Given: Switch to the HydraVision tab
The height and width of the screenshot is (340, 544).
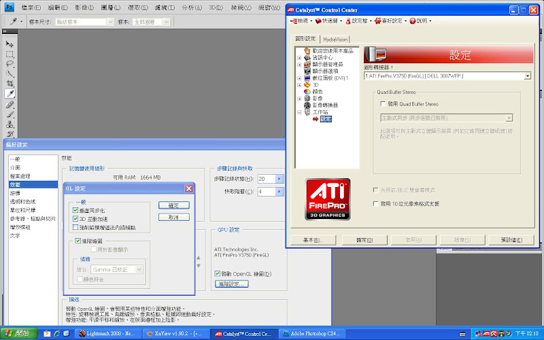Looking at the screenshot, I should (x=335, y=39).
